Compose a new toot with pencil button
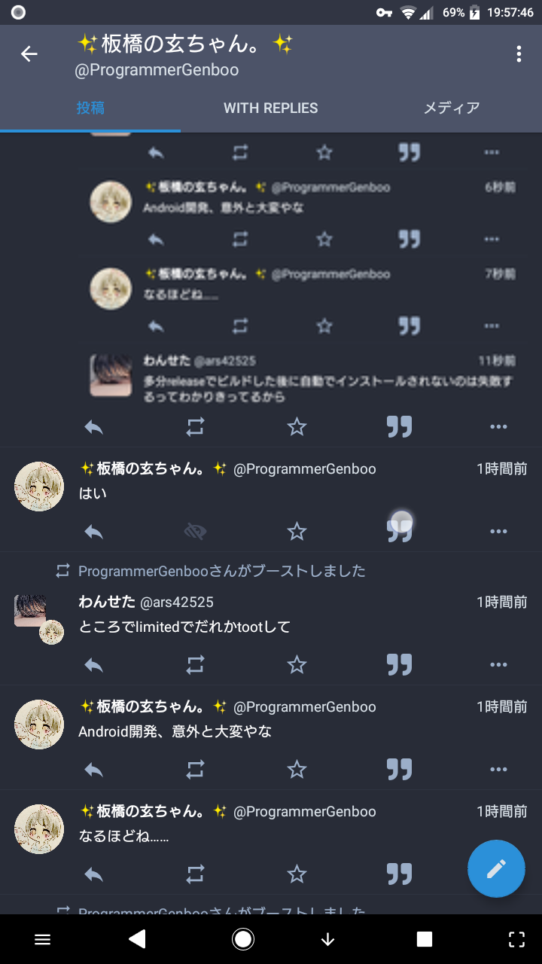Screen dimensions: 542x964 tap(496, 868)
